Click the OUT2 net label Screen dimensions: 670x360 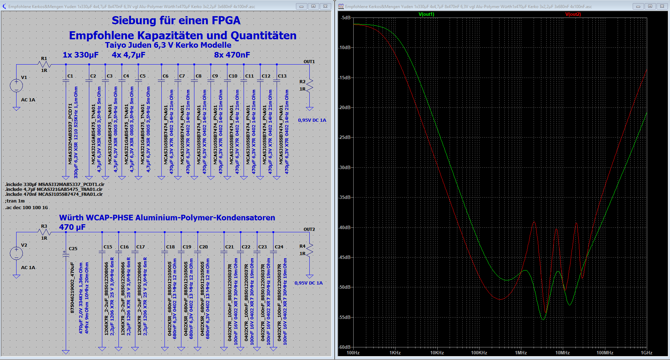pyautogui.click(x=309, y=229)
